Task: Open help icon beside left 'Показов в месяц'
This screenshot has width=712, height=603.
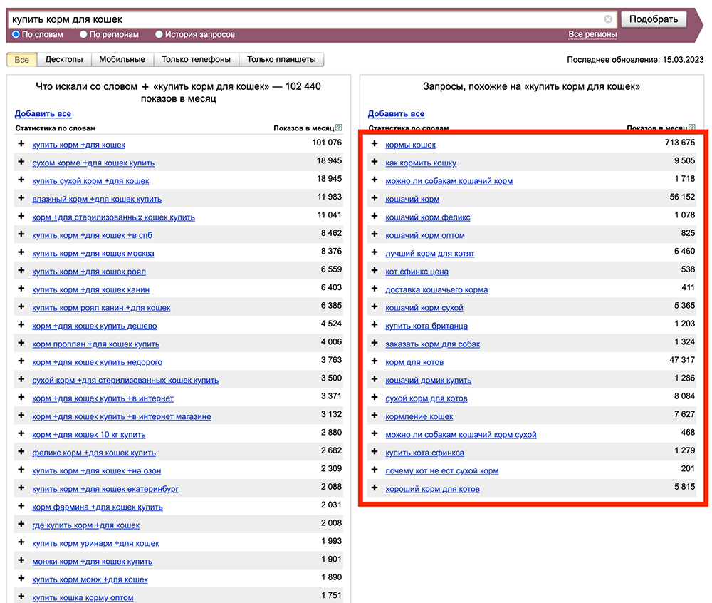Action: [338, 128]
